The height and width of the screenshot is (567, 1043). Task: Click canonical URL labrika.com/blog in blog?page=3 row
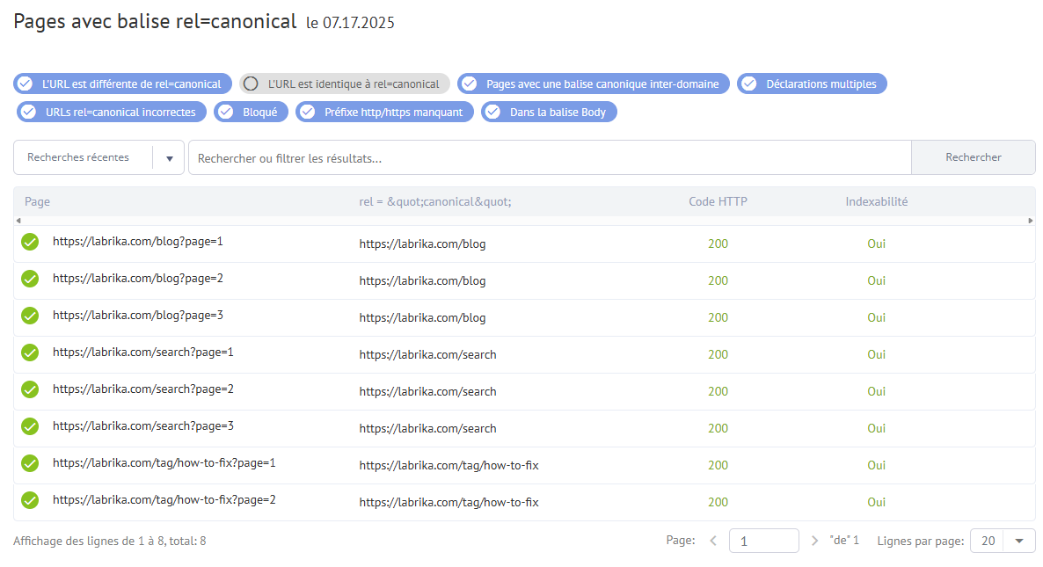pos(422,317)
